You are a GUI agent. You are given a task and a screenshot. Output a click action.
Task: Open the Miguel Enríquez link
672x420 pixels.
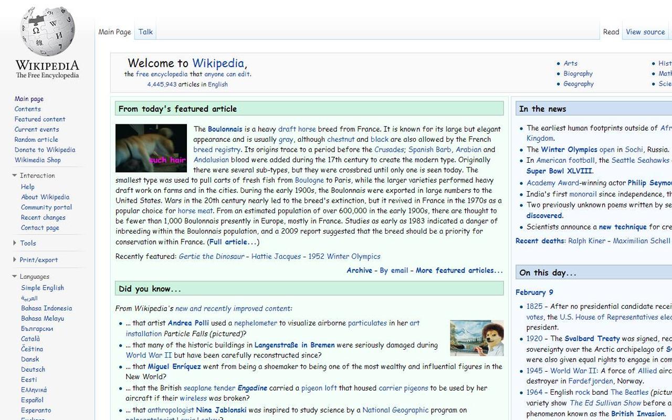pos(174,367)
